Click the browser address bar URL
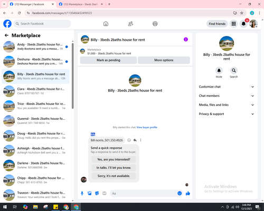264x211 pixels. (62, 13)
